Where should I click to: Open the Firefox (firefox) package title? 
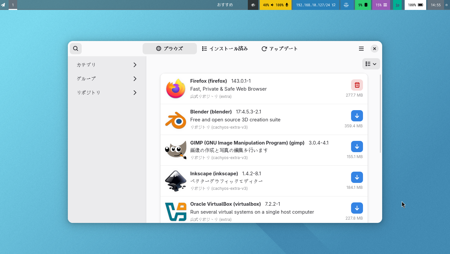(208, 81)
